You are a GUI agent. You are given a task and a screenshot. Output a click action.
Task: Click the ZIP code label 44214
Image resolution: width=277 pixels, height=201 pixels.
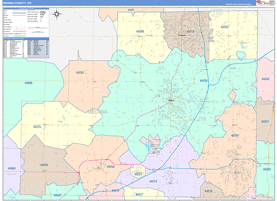point(115,190)
